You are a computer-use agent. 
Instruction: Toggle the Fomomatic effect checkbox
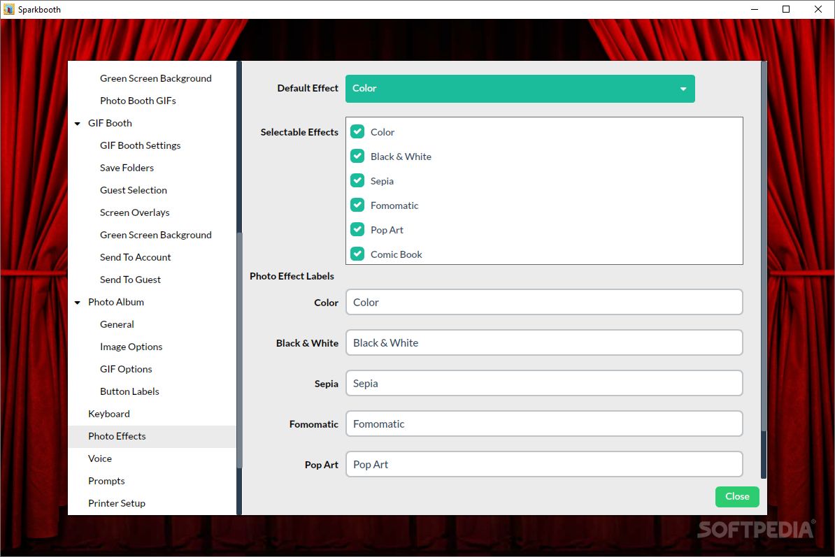coord(357,205)
